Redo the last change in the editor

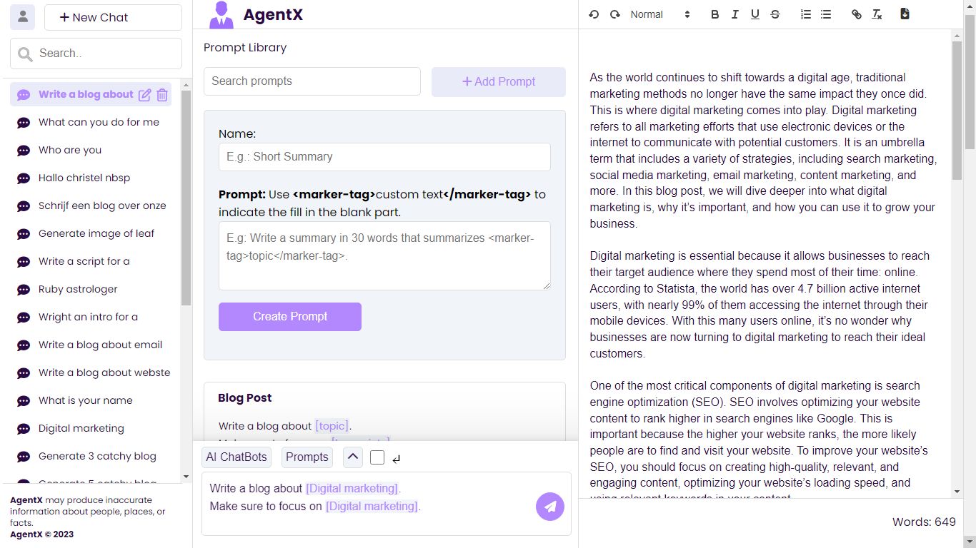tap(614, 14)
